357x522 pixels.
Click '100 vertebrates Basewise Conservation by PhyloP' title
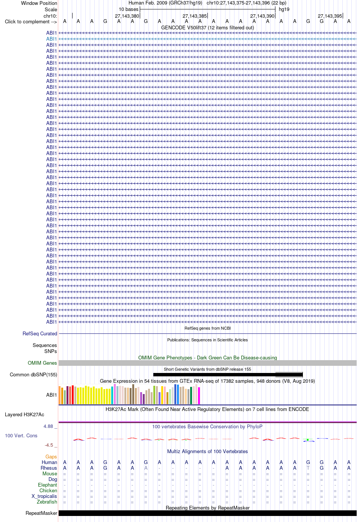(207, 426)
